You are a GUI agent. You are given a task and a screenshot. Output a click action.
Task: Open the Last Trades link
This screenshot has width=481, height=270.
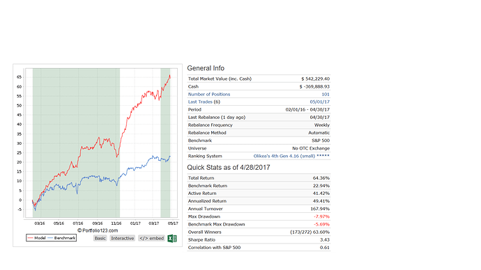pyautogui.click(x=200, y=102)
